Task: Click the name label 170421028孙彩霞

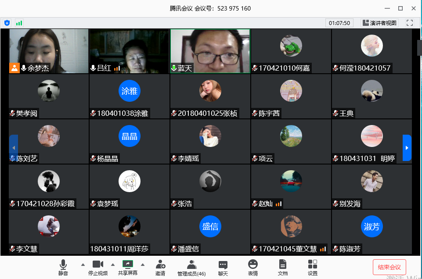Action: [x=46, y=204]
